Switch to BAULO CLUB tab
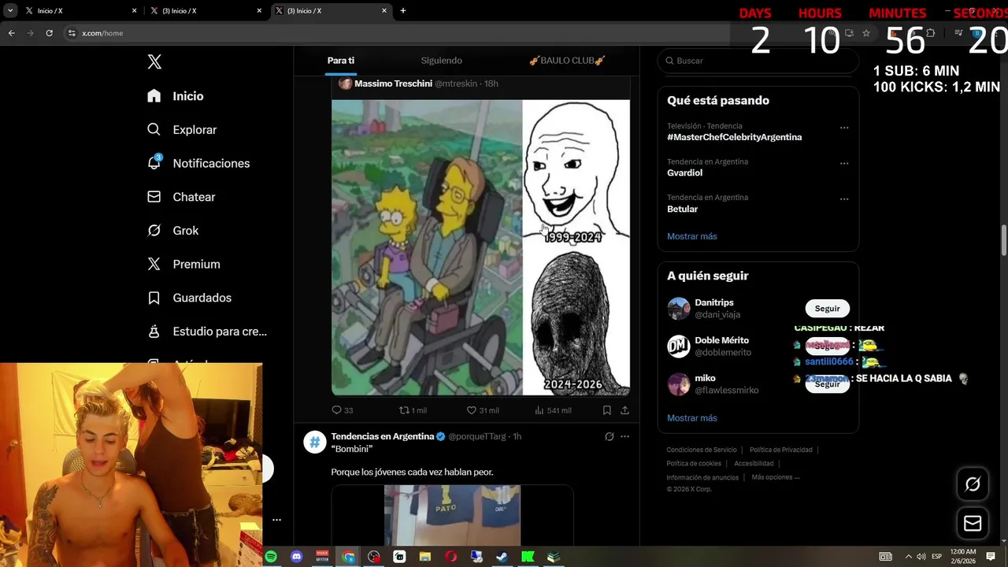This screenshot has width=1008, height=567. coord(567,61)
